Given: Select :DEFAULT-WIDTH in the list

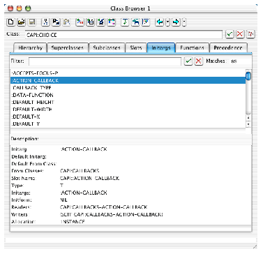Looking at the screenshot, I should pos(128,110).
